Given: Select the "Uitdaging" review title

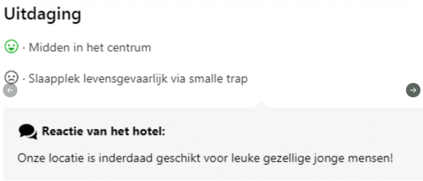Looking at the screenshot, I should [43, 15].
